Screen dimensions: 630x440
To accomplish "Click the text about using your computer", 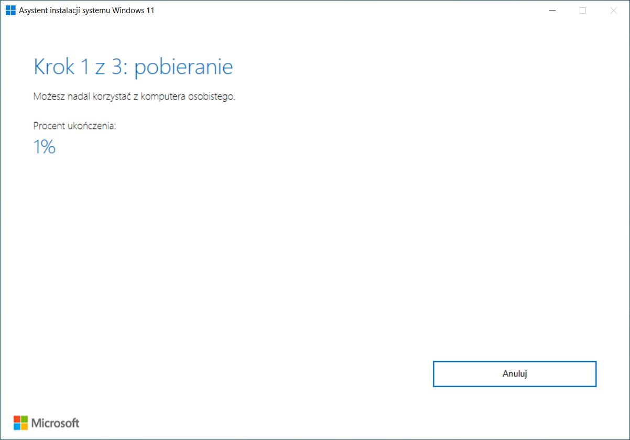I will 134,96.
